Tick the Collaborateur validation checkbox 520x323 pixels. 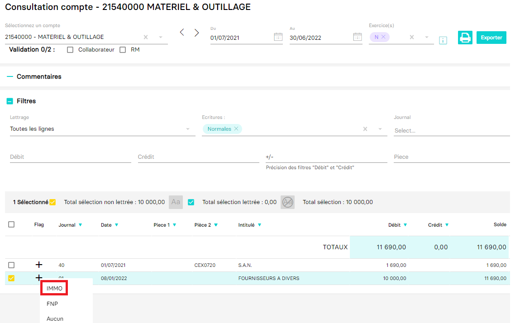coord(70,50)
